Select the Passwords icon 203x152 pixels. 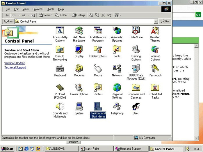point(155,68)
